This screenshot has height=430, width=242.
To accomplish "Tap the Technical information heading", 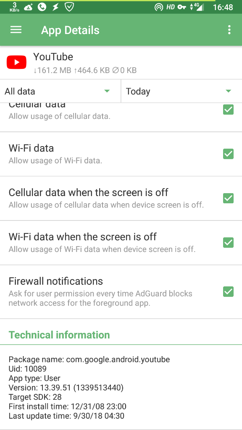I will tap(59, 335).
